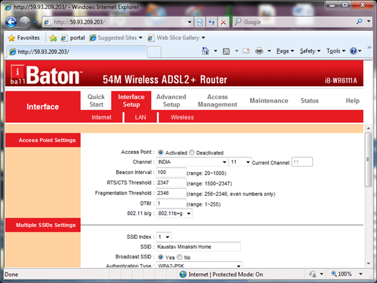Click the browser Back arrow button

point(11,22)
